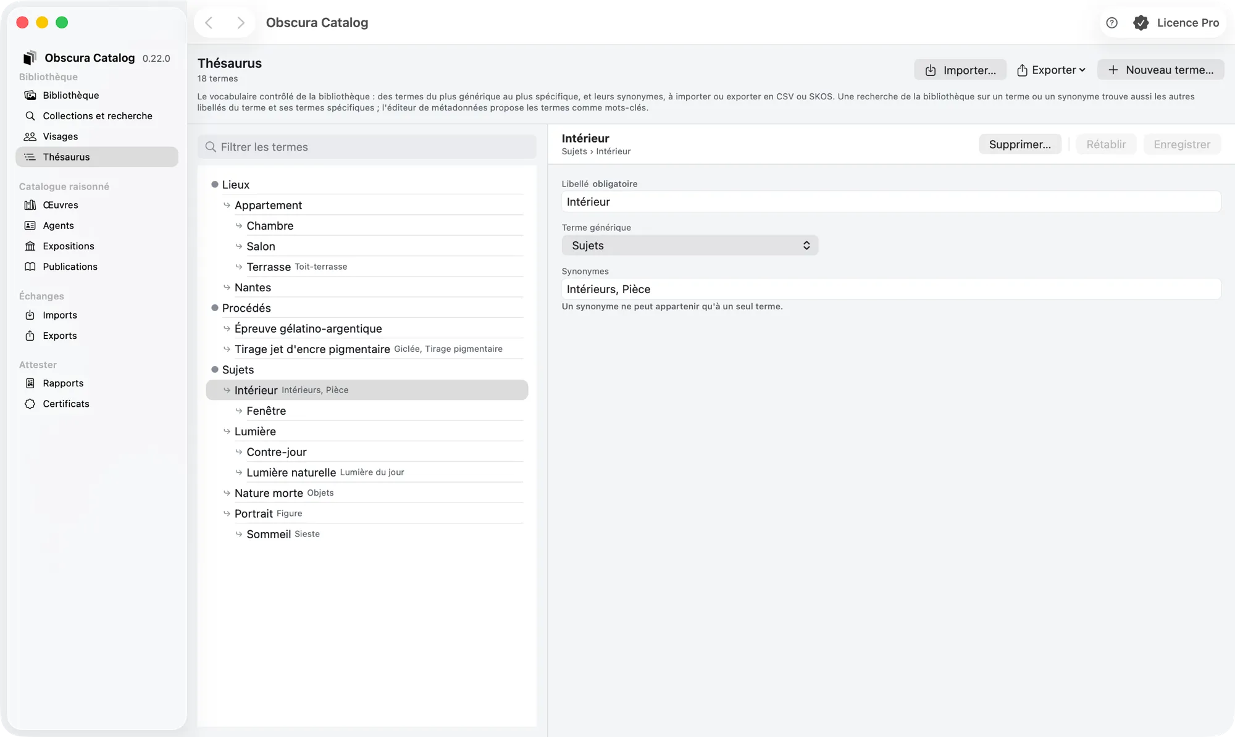The width and height of the screenshot is (1235, 737).
Task: Open the Rapports section label
Action: coord(63,383)
